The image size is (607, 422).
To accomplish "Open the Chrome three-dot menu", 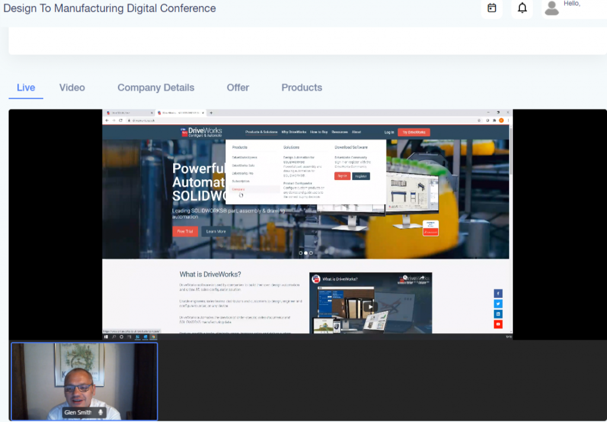I will click(508, 121).
